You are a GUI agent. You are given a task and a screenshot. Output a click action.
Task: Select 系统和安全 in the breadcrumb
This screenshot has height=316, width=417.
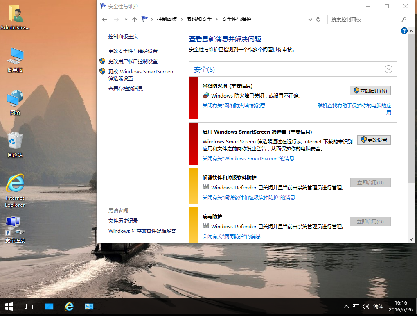pyautogui.click(x=199, y=19)
